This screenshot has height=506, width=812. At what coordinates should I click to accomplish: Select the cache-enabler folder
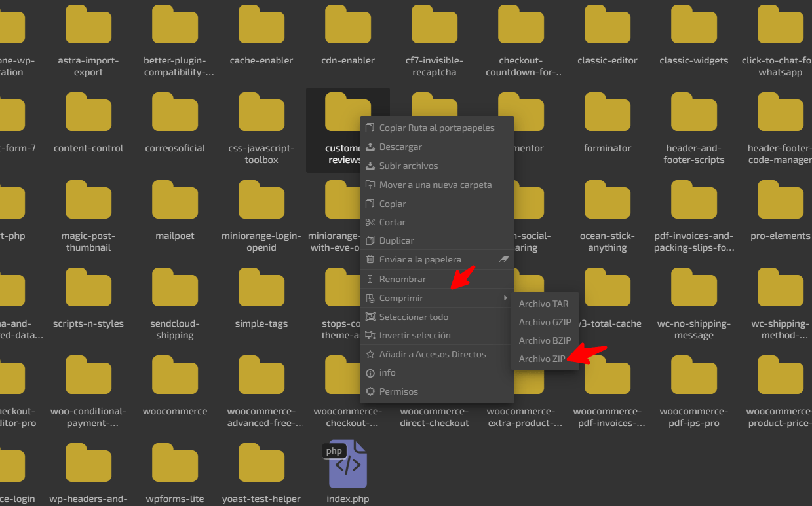pyautogui.click(x=261, y=35)
